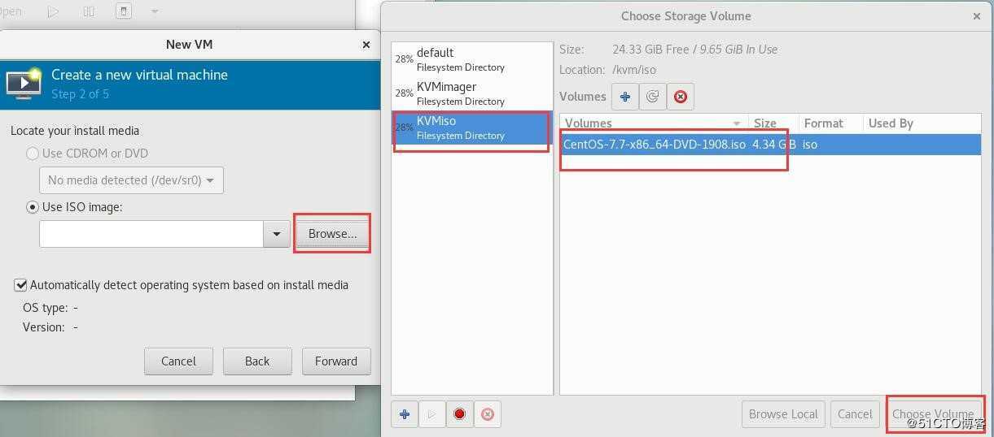Refresh the volume list
This screenshot has width=994, height=437.
coord(652,97)
